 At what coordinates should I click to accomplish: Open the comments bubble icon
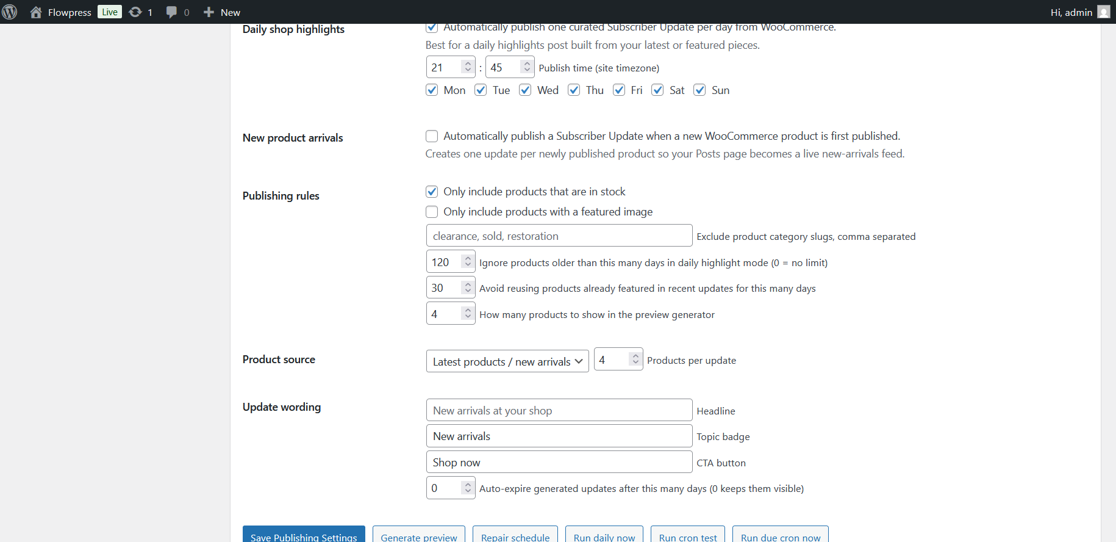click(x=171, y=12)
